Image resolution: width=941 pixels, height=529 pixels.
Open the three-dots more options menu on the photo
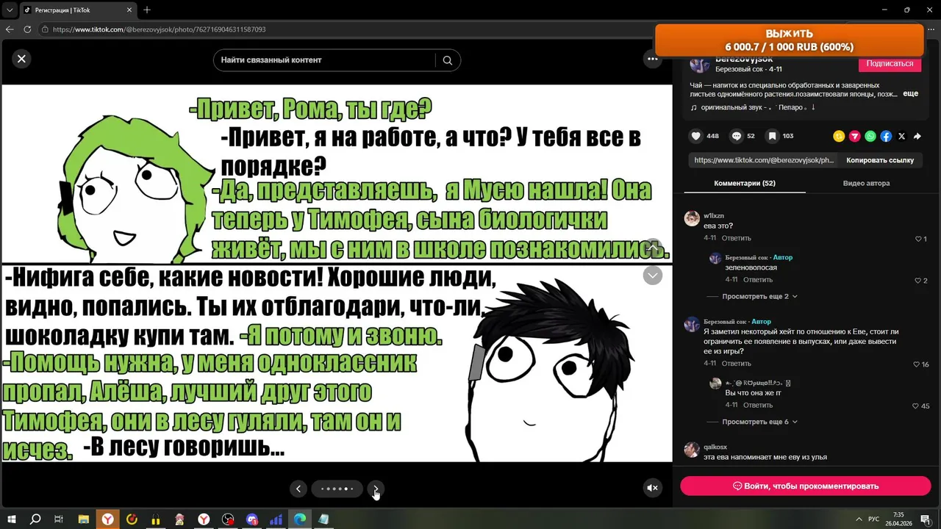coord(652,59)
